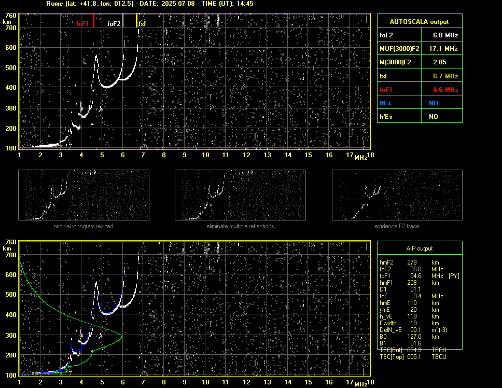
Task: Click the AIP output header
Action: [x=420, y=248]
